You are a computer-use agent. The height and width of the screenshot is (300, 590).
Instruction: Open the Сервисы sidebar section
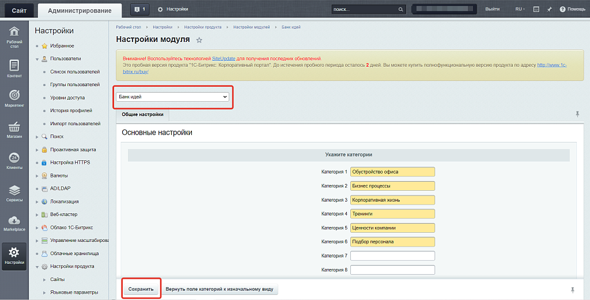tap(14, 193)
